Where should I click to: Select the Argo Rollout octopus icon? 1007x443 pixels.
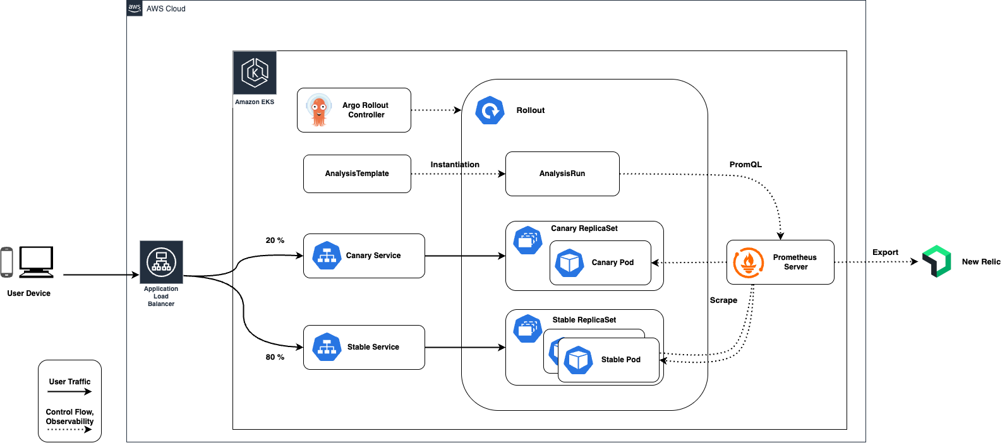[318, 110]
